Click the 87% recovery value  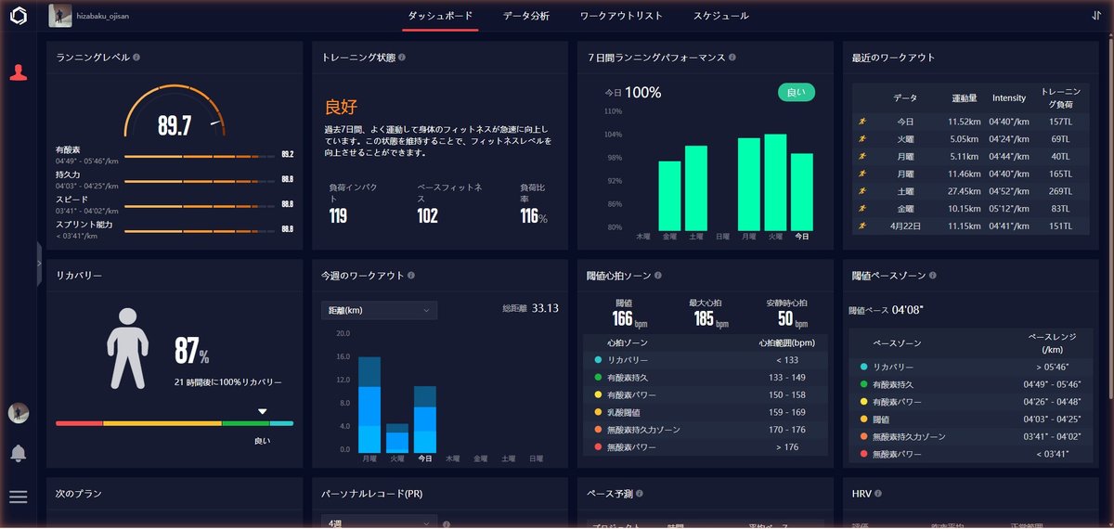(x=191, y=352)
